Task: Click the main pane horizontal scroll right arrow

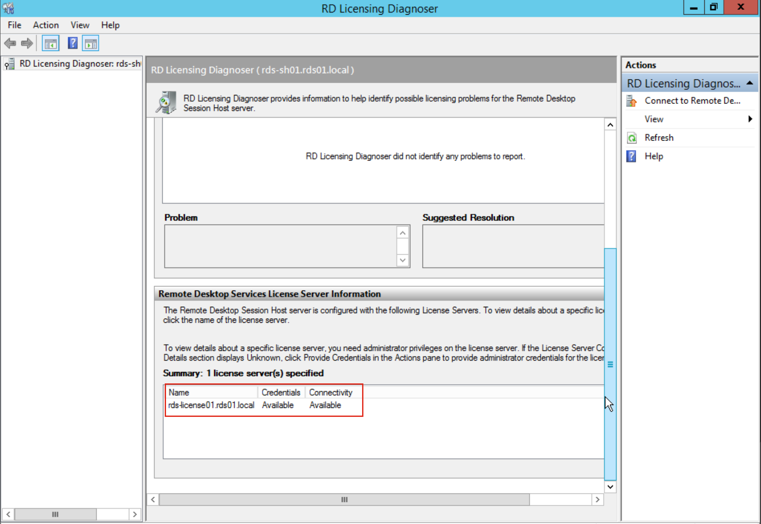Action: (x=597, y=500)
